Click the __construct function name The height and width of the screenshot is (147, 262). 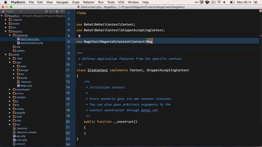(124, 122)
